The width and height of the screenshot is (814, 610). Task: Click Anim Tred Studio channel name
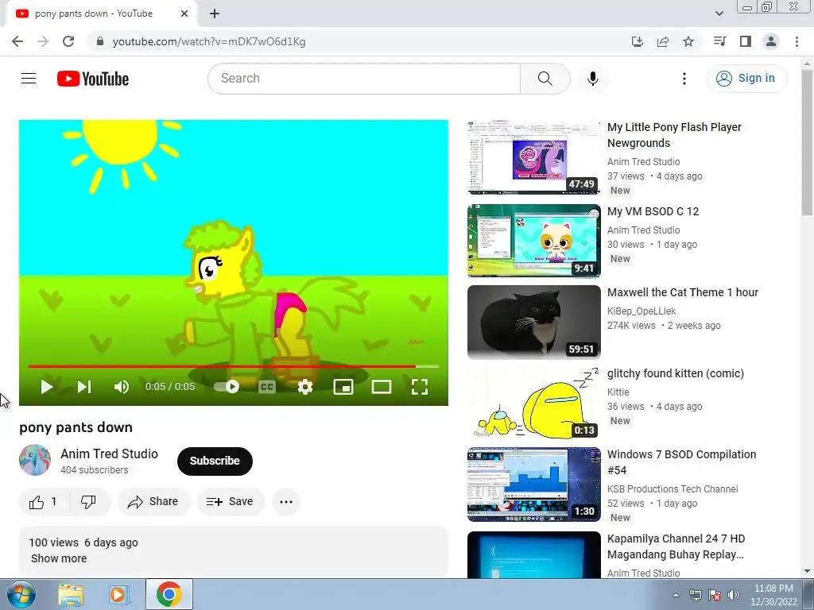click(x=110, y=454)
